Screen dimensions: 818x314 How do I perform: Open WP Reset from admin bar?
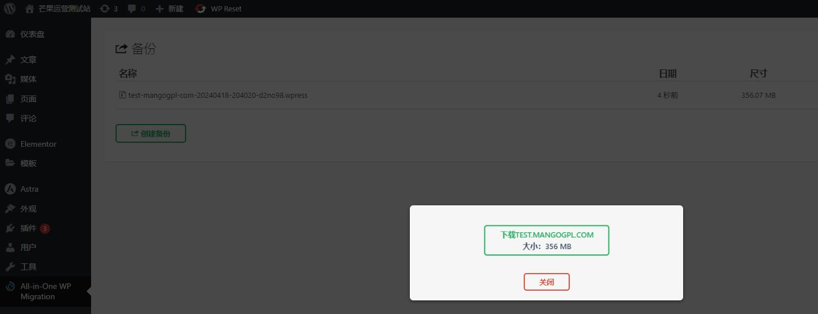[218, 9]
